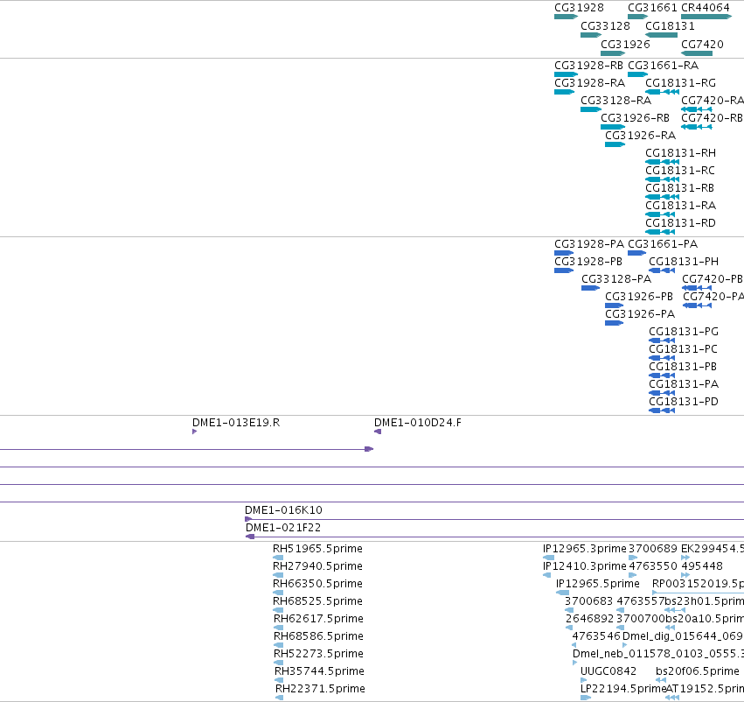This screenshot has width=744, height=702.
Task: Open protein CG18131-PC
Action: (683, 349)
